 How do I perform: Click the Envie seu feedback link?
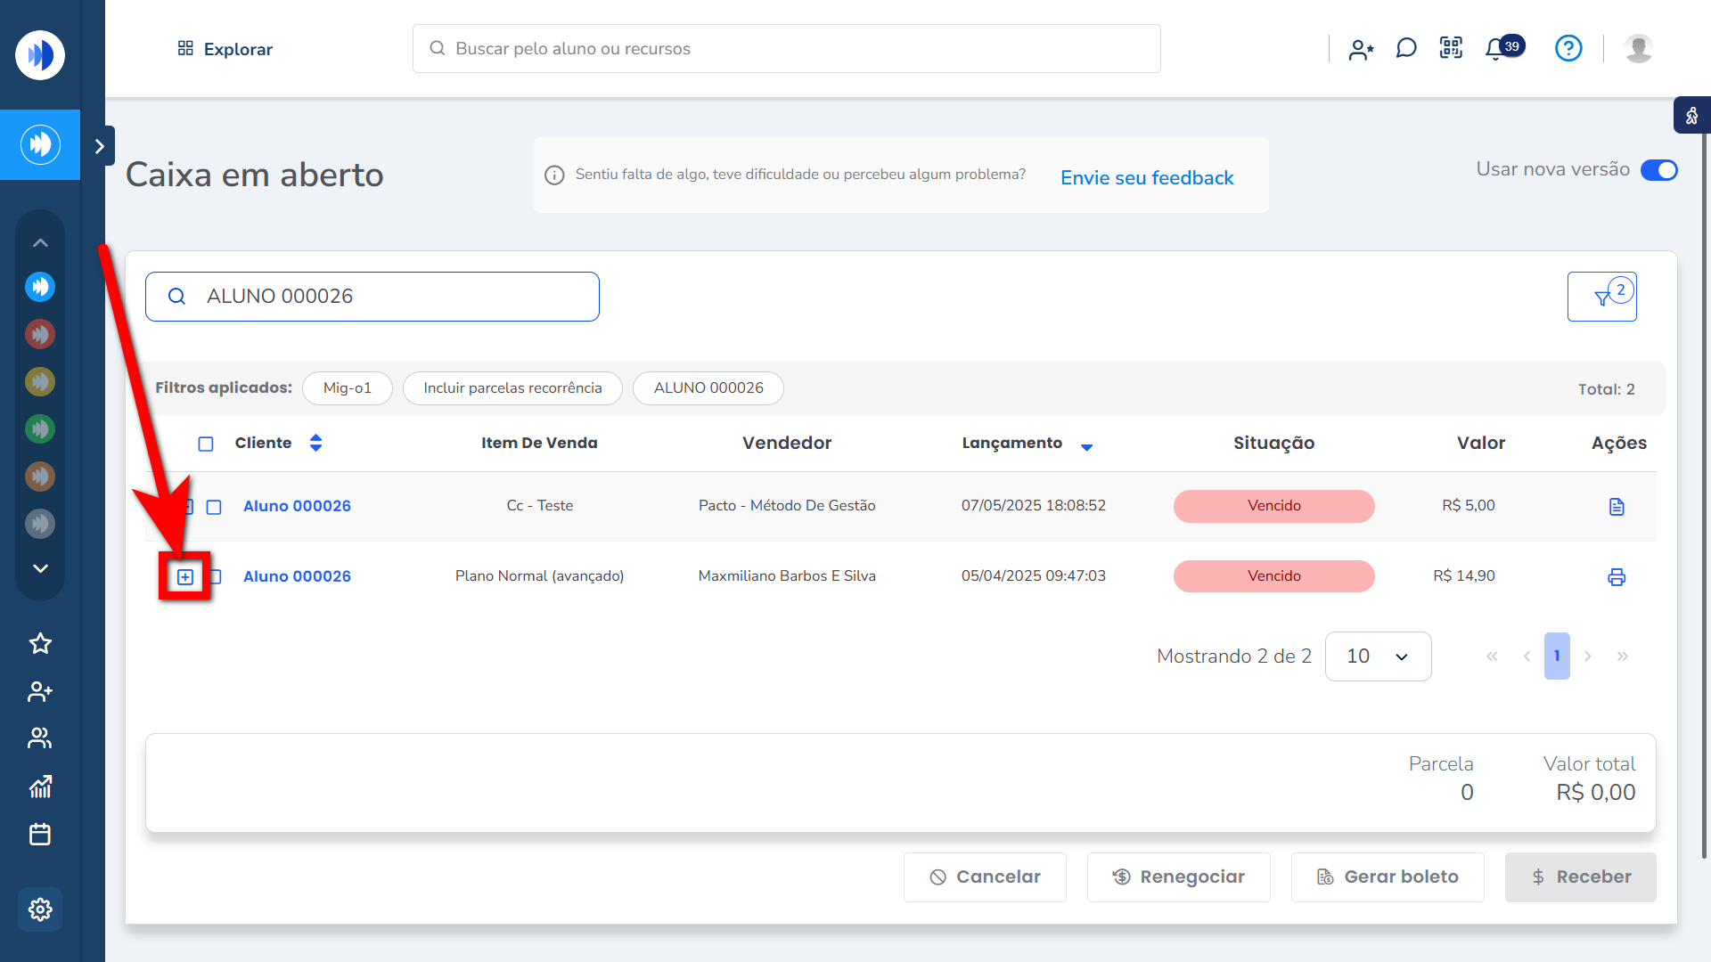(1147, 177)
